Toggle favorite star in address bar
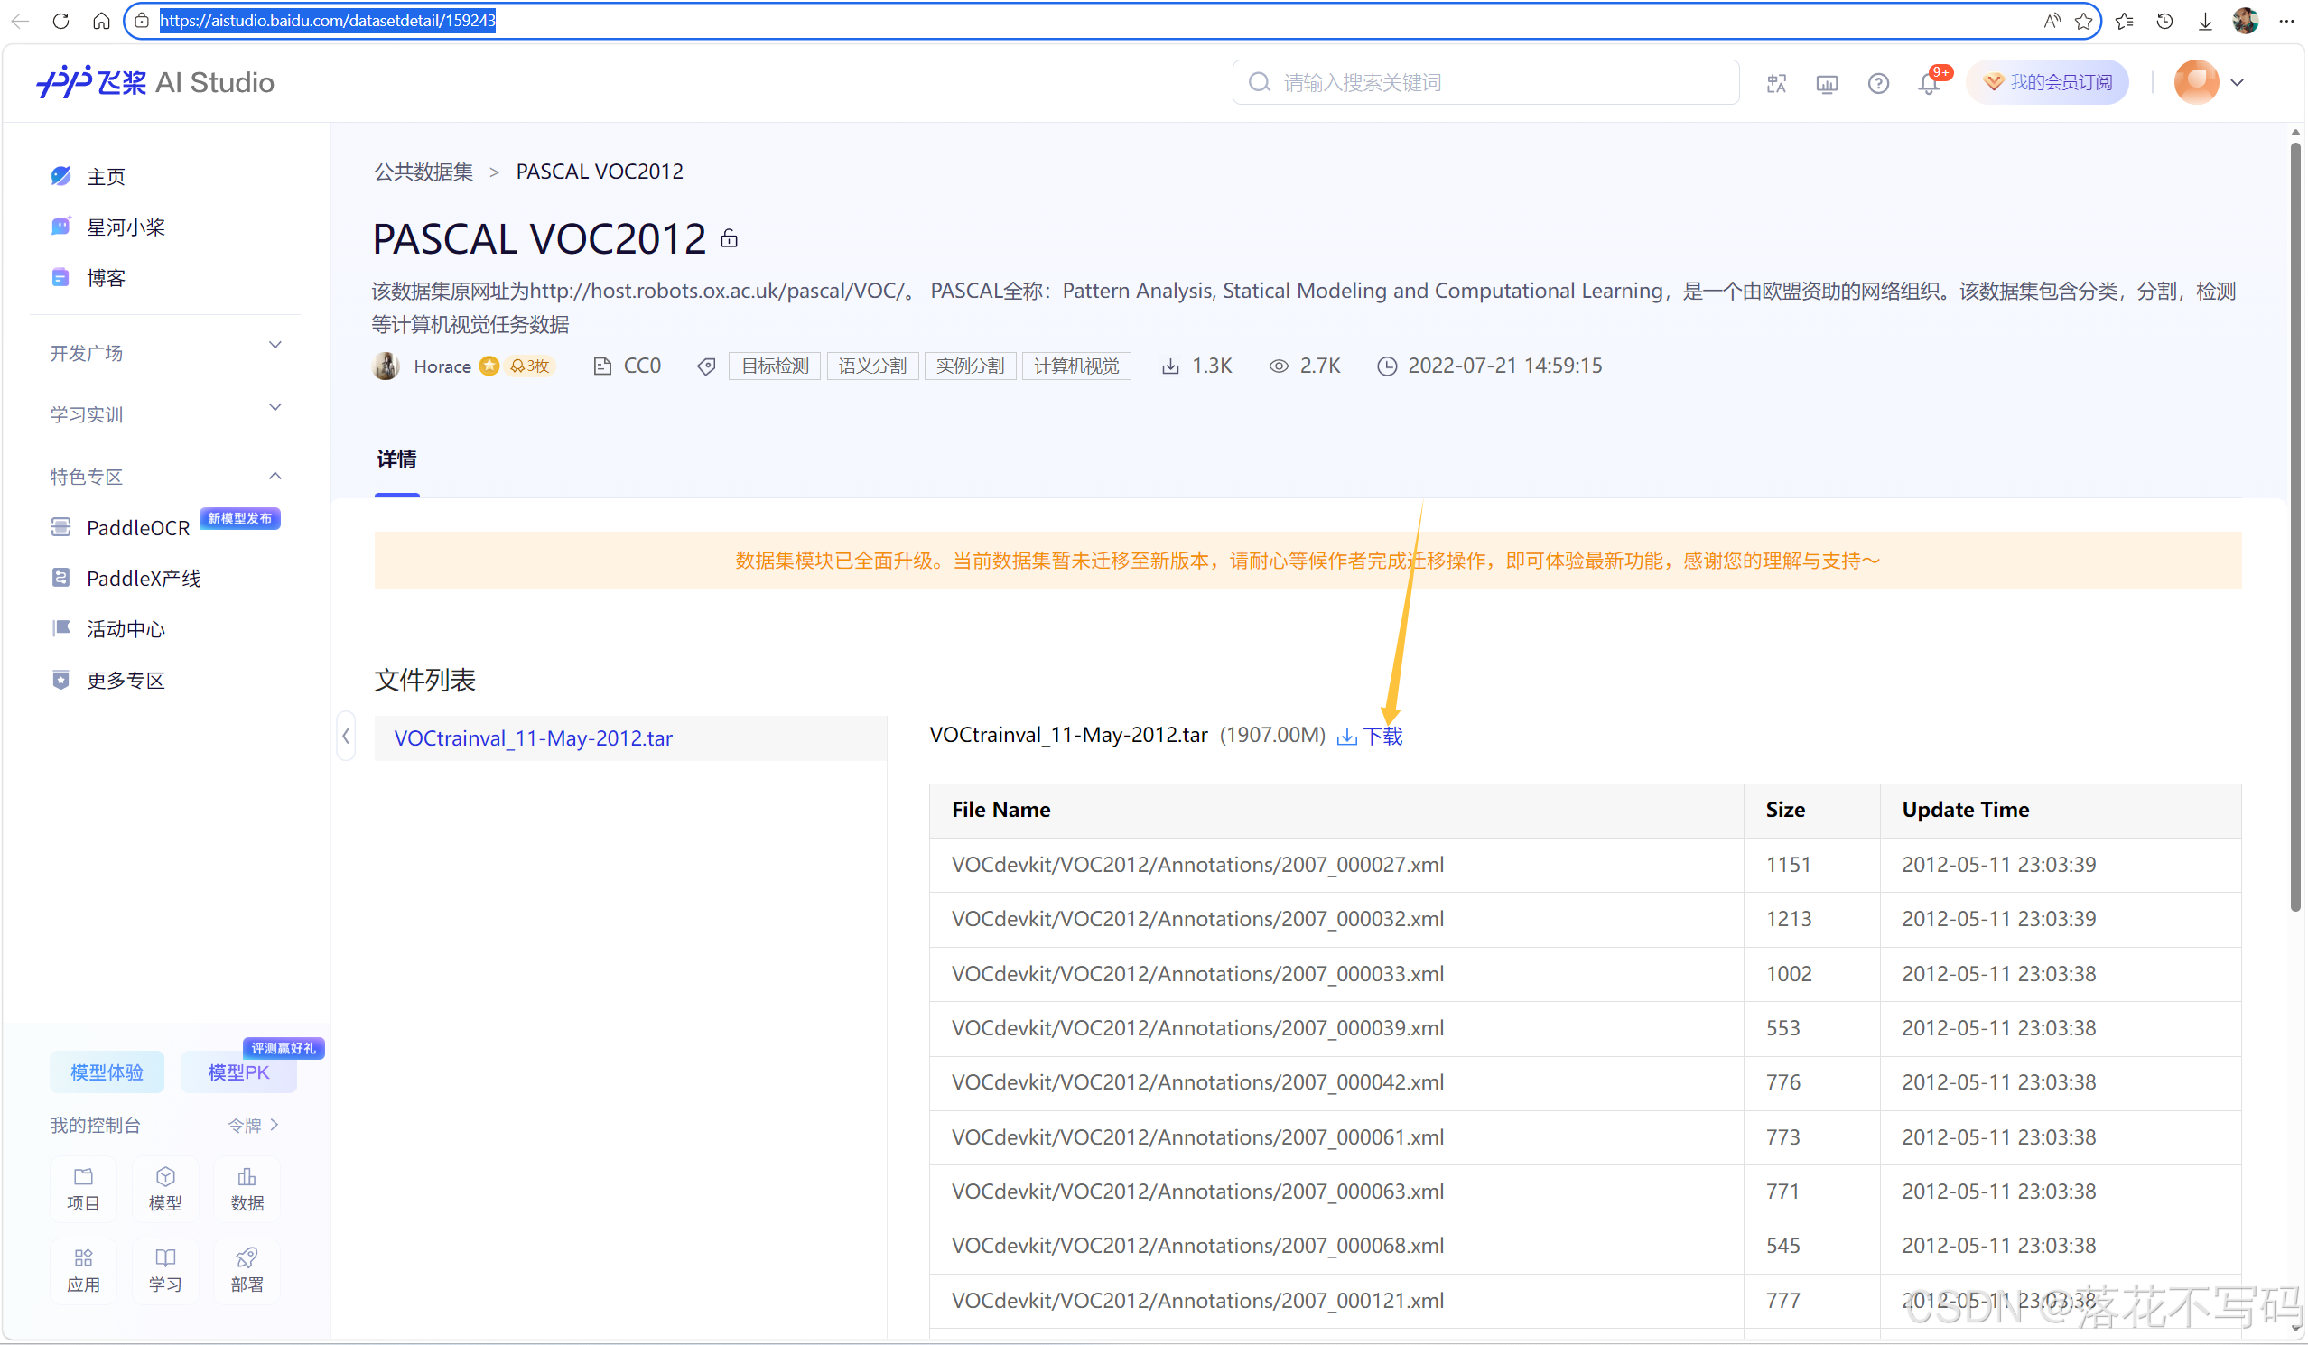 click(2084, 20)
